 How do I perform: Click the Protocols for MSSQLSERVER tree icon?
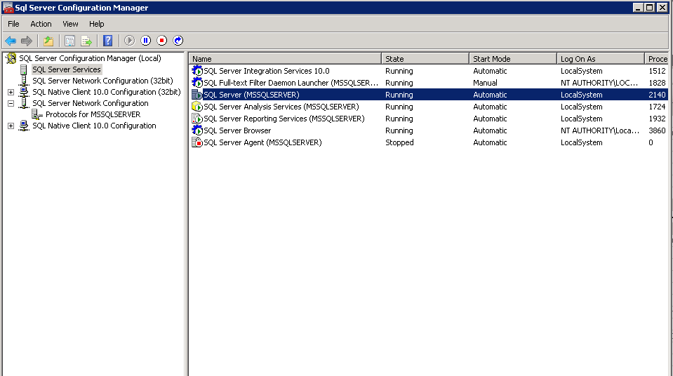pos(37,114)
